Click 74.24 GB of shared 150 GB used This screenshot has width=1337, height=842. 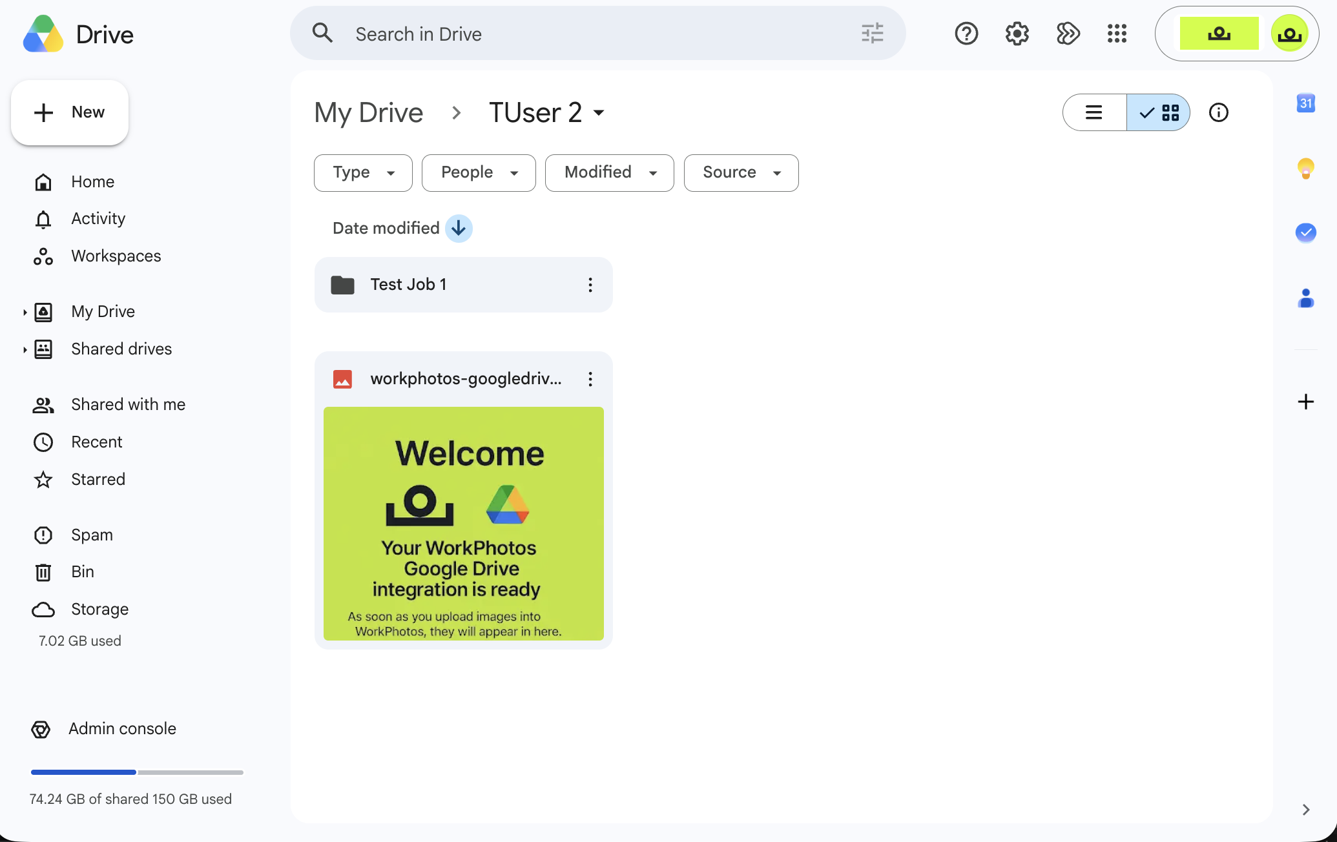pyautogui.click(x=130, y=799)
